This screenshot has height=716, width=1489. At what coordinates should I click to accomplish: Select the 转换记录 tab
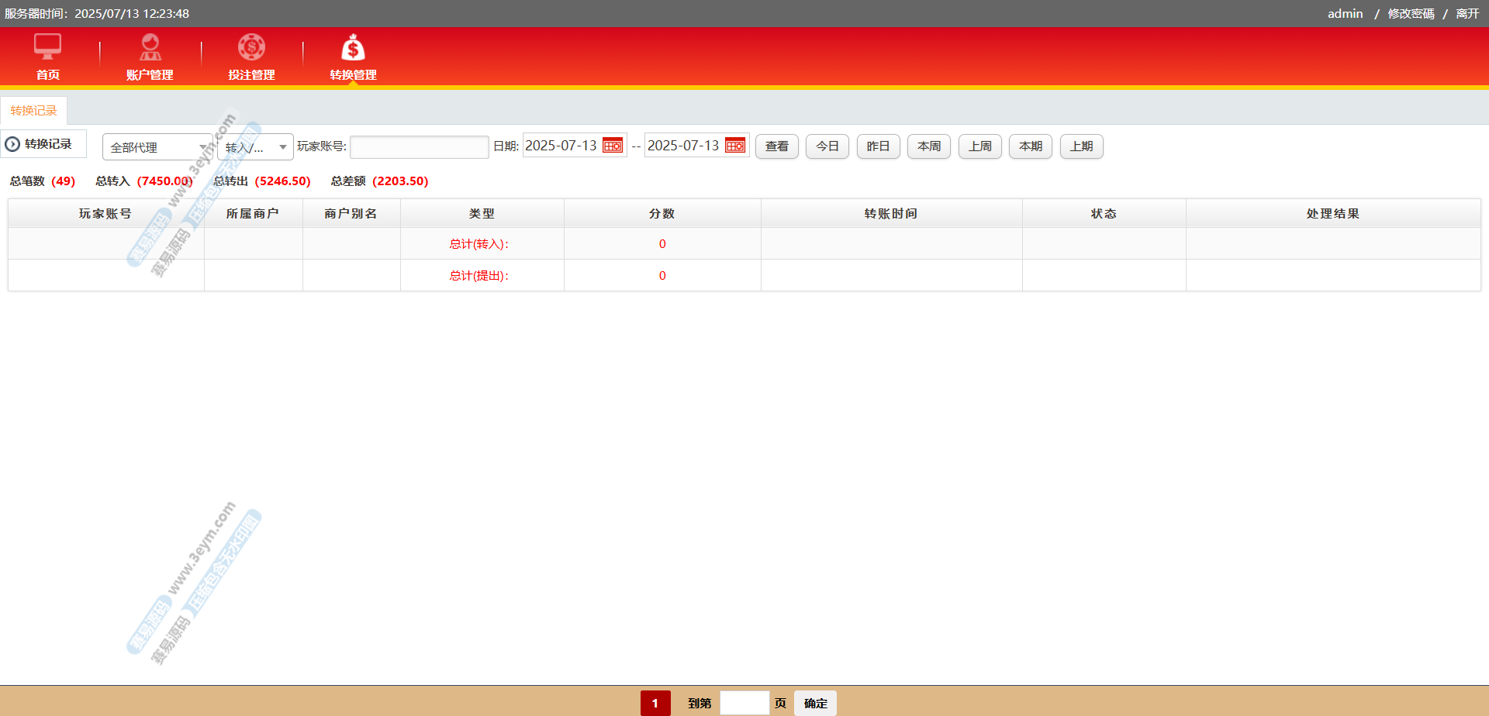33,111
